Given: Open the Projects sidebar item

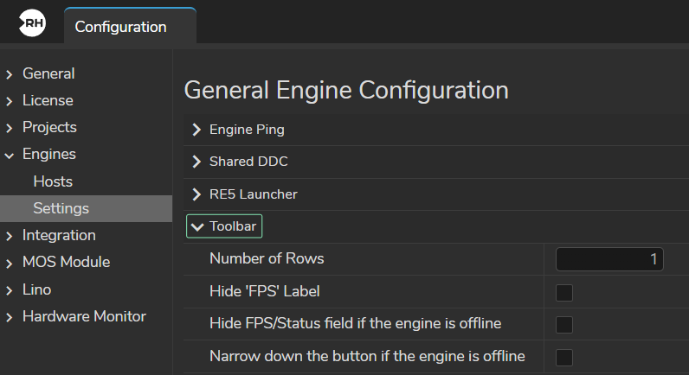Looking at the screenshot, I should 49,127.
